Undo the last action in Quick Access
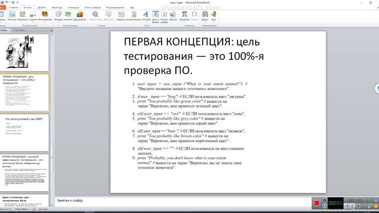This screenshot has width=379, height=213. [7, 2]
